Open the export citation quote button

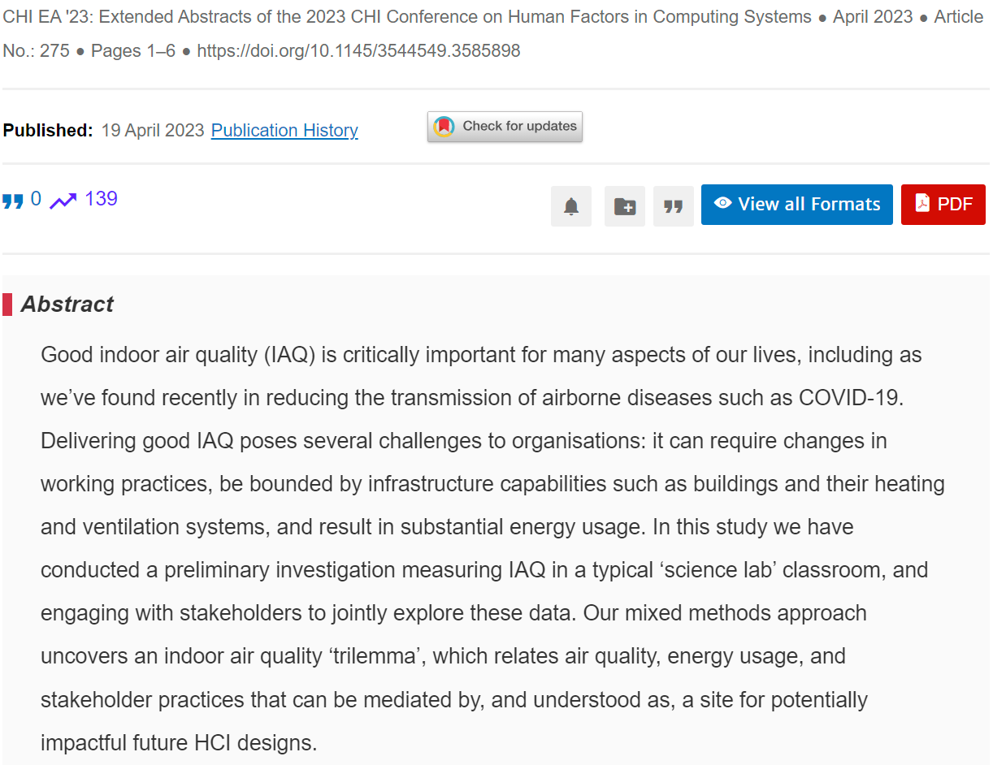674,206
